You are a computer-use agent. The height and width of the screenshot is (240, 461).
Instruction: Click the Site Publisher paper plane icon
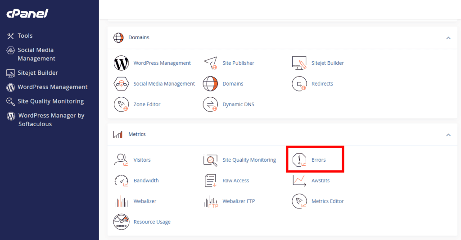(x=211, y=63)
